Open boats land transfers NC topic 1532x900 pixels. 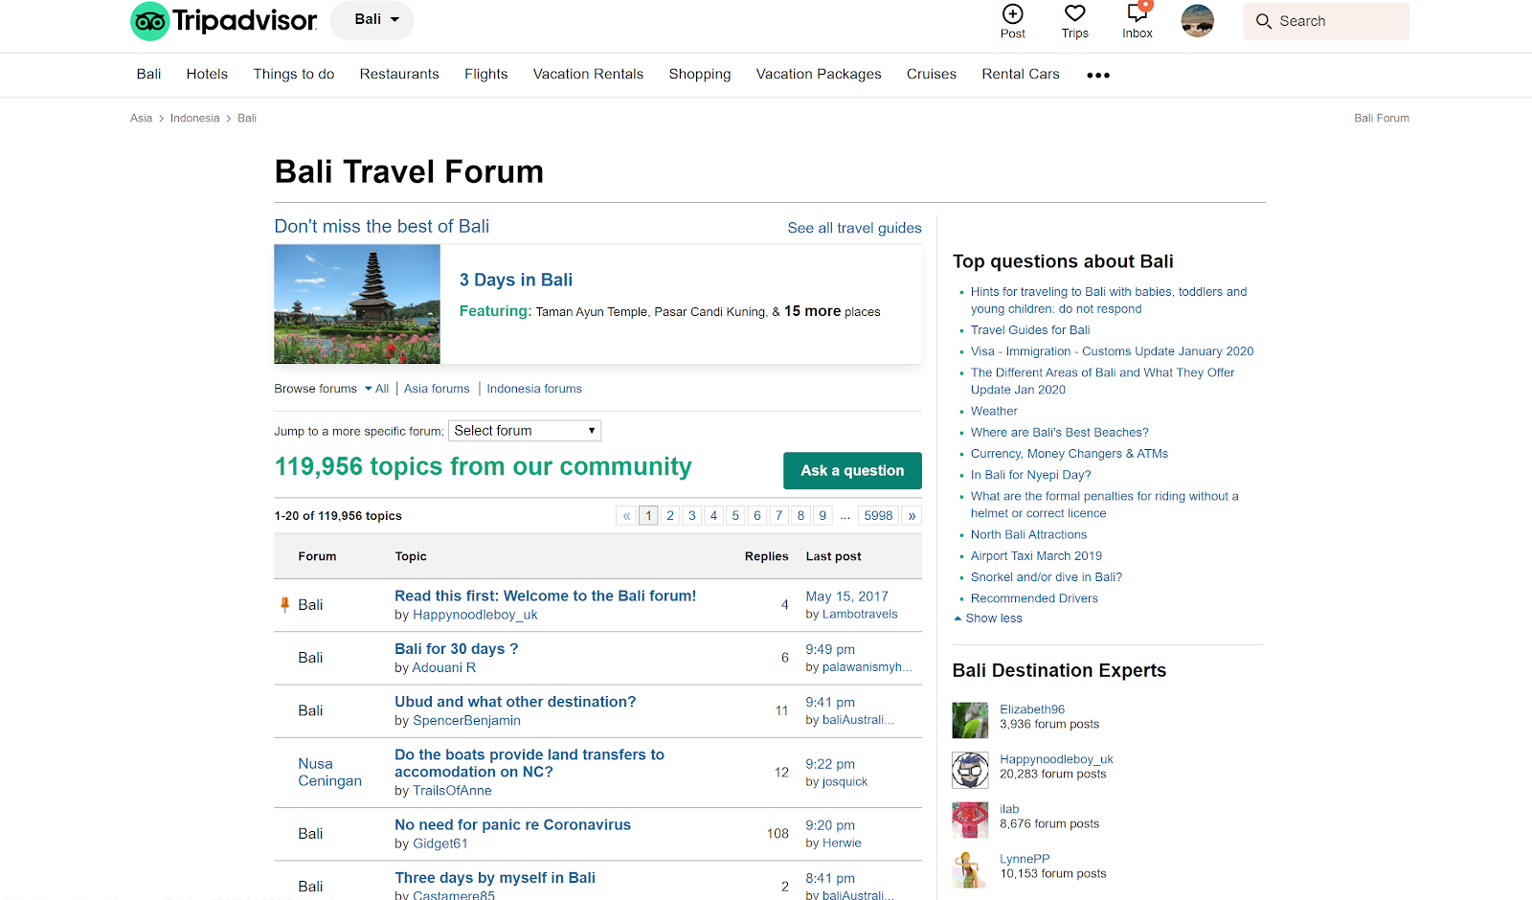[x=529, y=763]
